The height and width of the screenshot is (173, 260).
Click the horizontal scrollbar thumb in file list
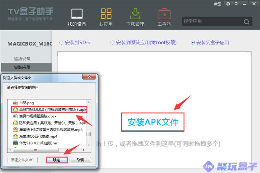click(x=36, y=150)
